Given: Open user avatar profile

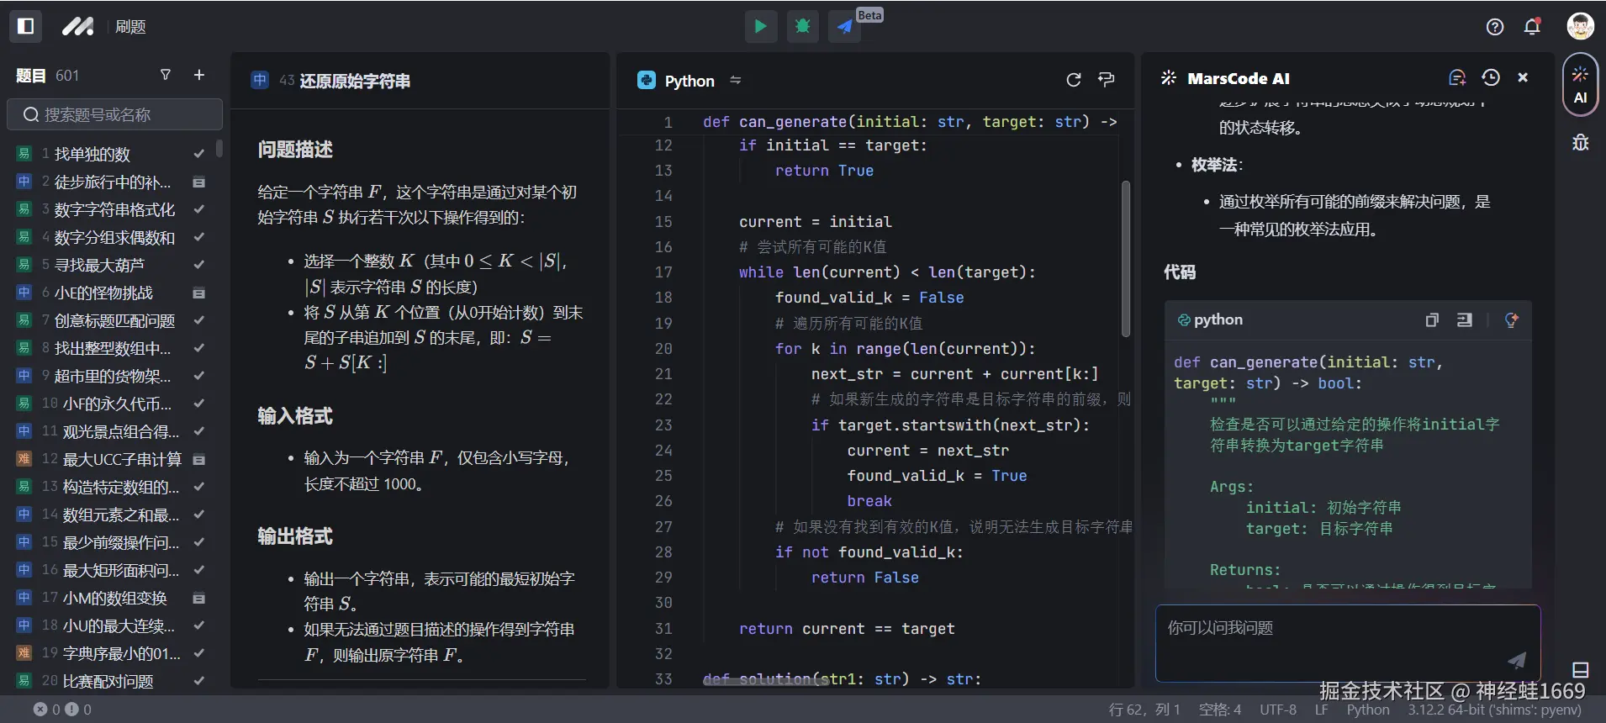Looking at the screenshot, I should (1581, 26).
